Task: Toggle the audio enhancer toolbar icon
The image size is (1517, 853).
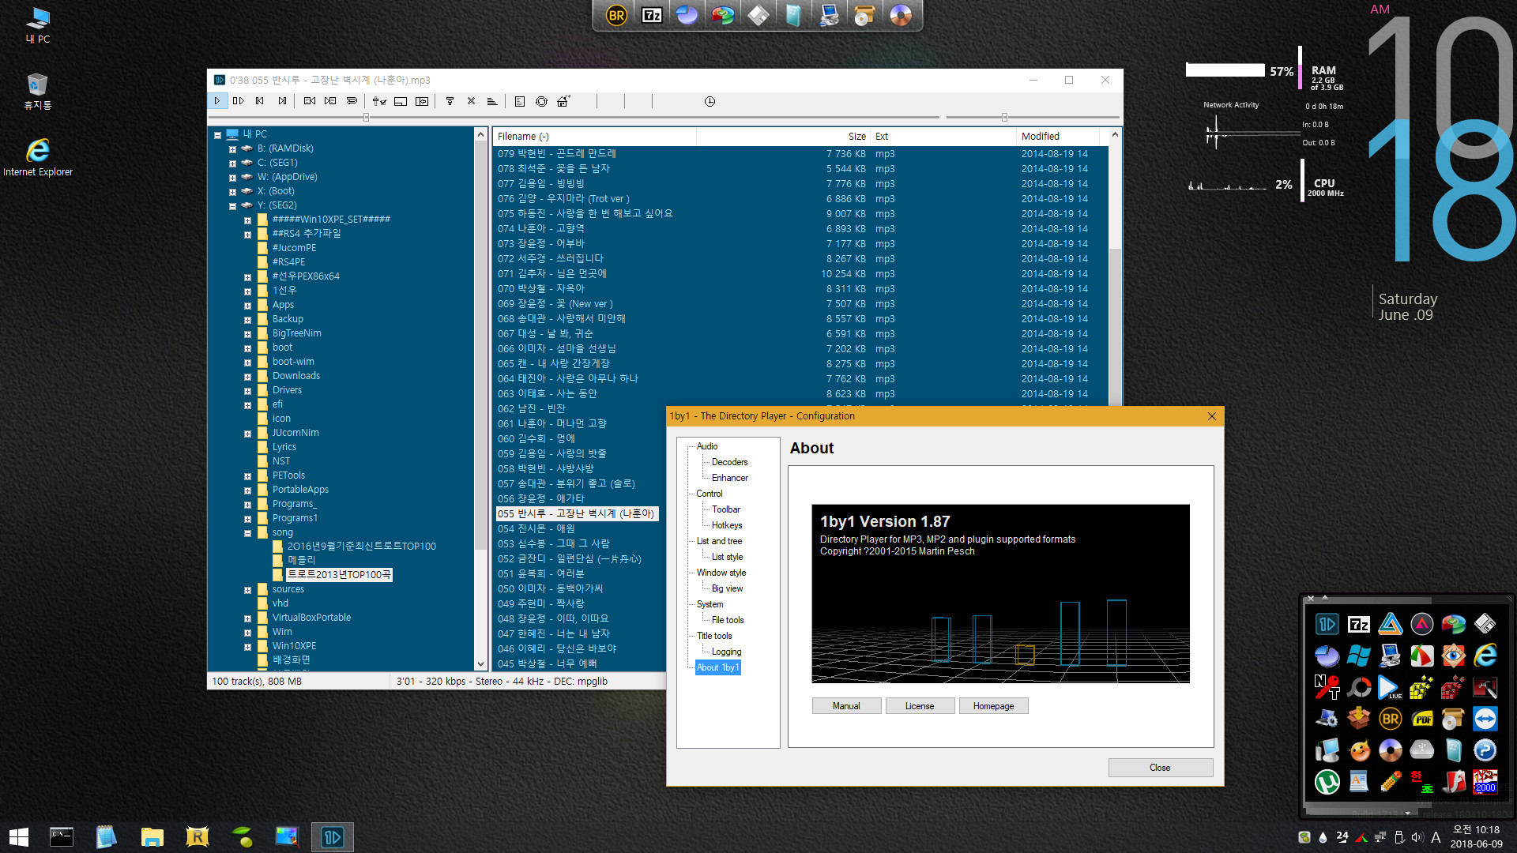Action: [x=379, y=101]
